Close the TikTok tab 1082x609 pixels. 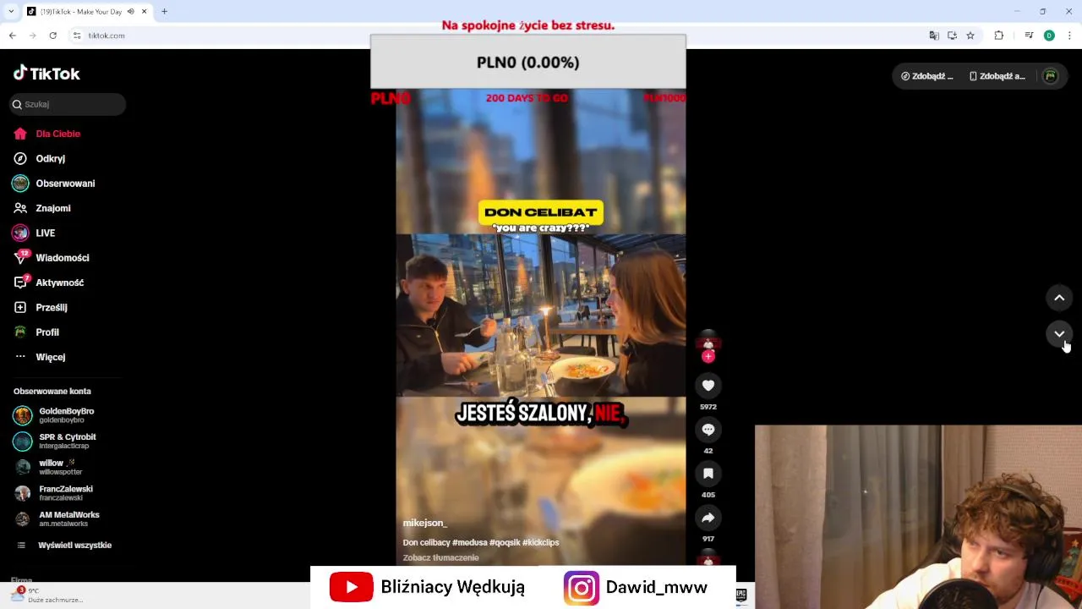pos(144,12)
